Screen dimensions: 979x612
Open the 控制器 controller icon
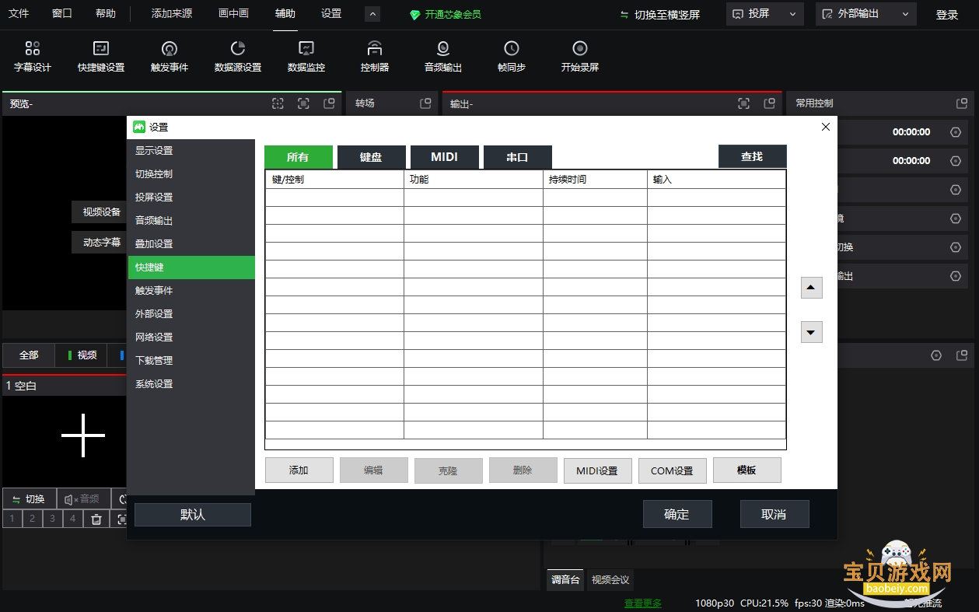pos(375,57)
